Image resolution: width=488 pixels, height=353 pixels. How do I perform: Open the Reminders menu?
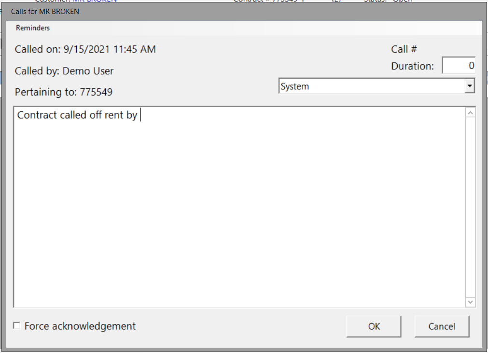(32, 28)
